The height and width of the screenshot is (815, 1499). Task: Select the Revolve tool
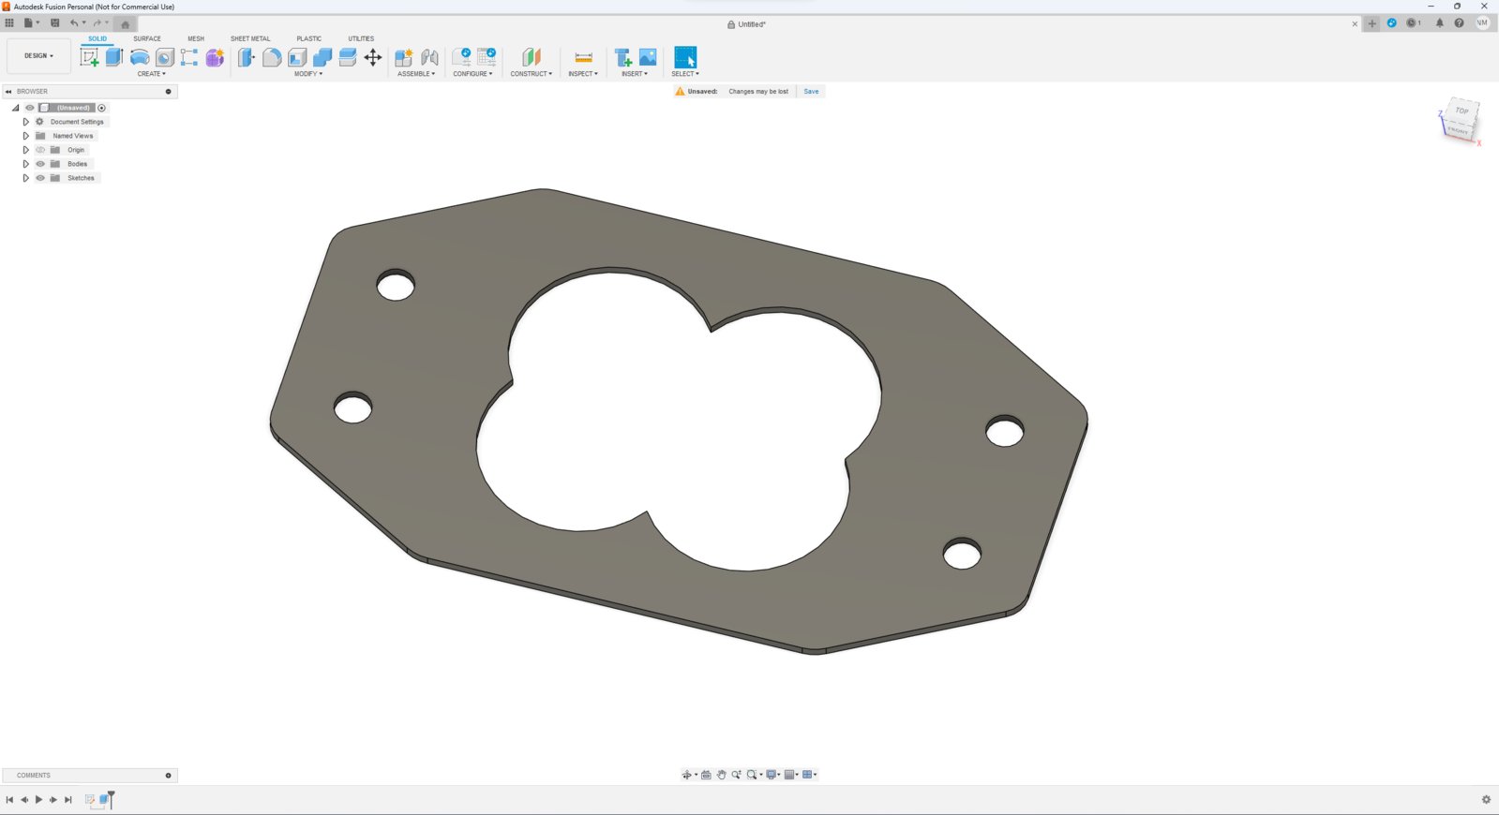[140, 57]
